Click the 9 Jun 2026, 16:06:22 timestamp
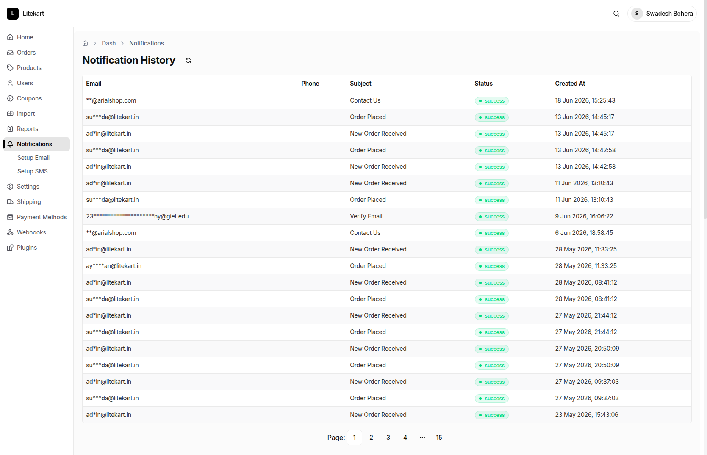The height and width of the screenshot is (455, 707). (584, 216)
